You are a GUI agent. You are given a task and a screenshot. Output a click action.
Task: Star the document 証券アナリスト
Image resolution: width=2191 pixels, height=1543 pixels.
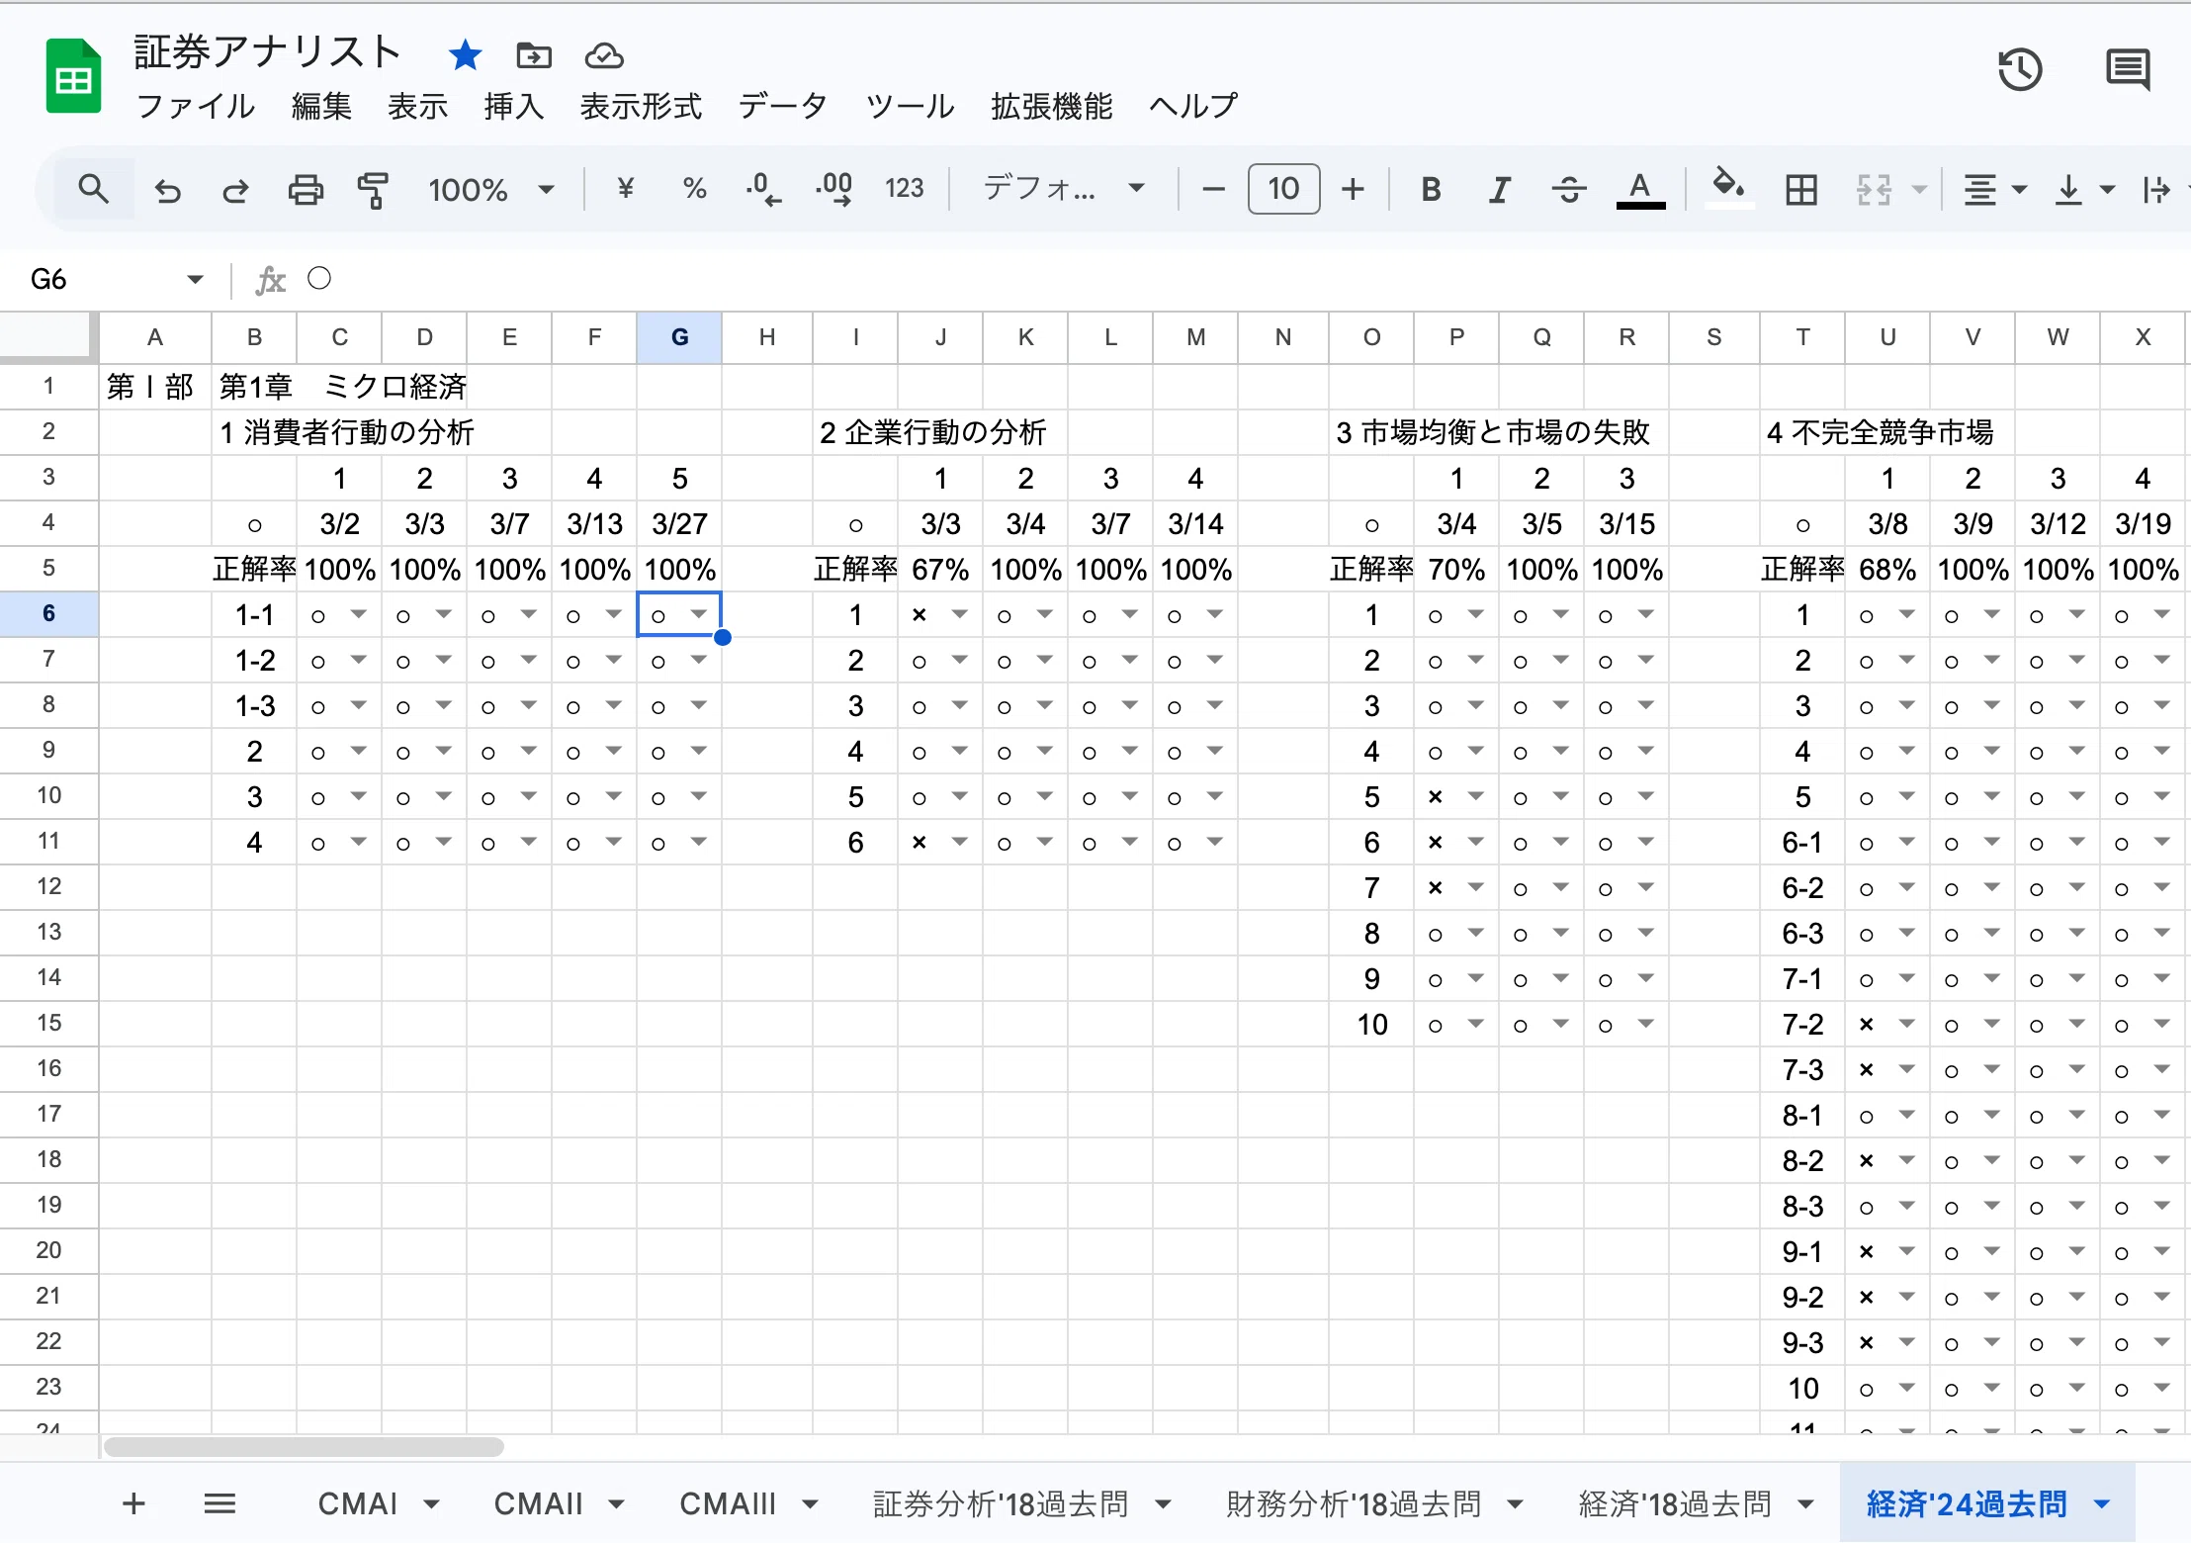coord(465,55)
